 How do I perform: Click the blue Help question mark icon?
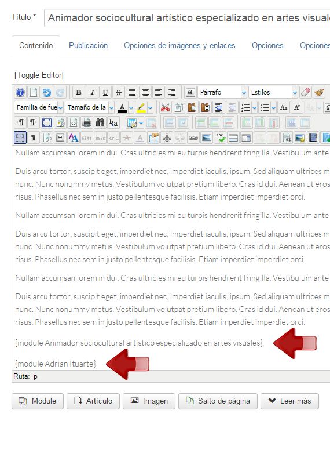coord(20,93)
